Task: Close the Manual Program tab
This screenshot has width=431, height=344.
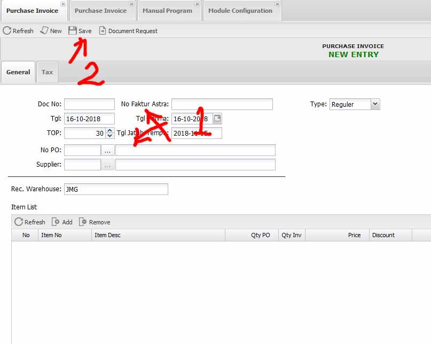Action: coord(197,4)
